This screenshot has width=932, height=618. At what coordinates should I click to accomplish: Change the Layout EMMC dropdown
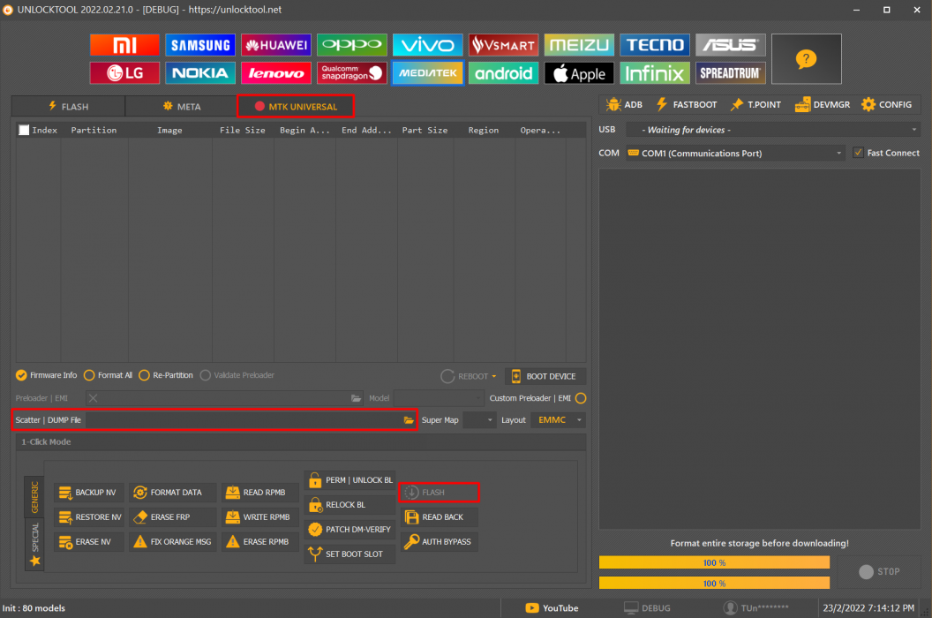[x=558, y=420]
